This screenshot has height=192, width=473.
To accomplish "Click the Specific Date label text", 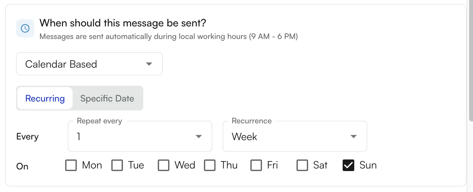I will point(107,98).
